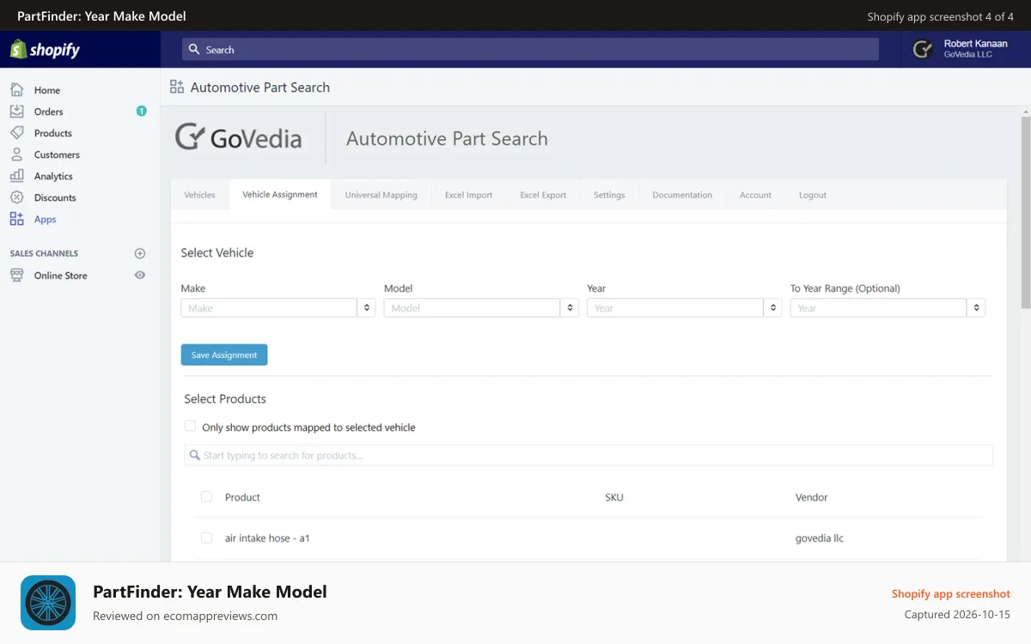Open the Universal Mapping tab
Image resolution: width=1031 pixels, height=644 pixels.
381,195
